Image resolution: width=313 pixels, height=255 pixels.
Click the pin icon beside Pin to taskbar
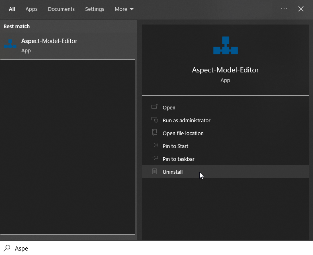(x=154, y=158)
